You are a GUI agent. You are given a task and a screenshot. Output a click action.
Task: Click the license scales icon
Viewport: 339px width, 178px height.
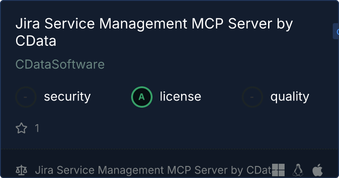[x=21, y=170]
